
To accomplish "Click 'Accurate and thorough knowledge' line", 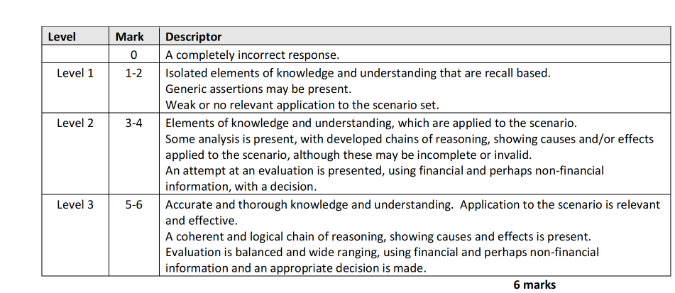I will click(x=305, y=205).
